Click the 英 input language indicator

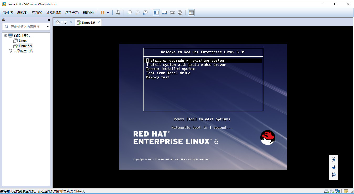click(334, 159)
